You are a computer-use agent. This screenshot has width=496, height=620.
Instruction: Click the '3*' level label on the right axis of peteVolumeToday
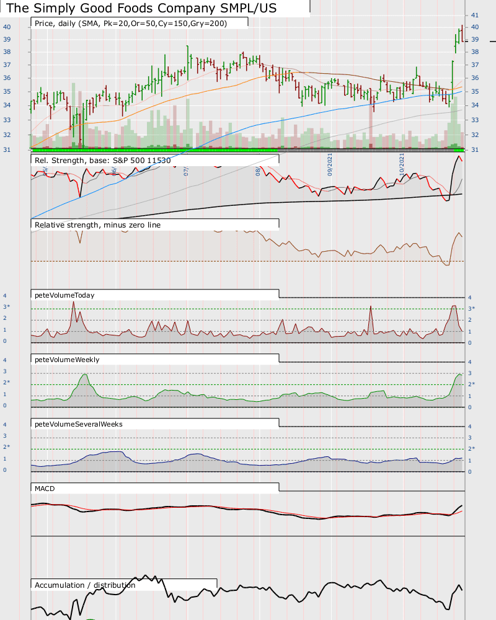tap(471, 309)
